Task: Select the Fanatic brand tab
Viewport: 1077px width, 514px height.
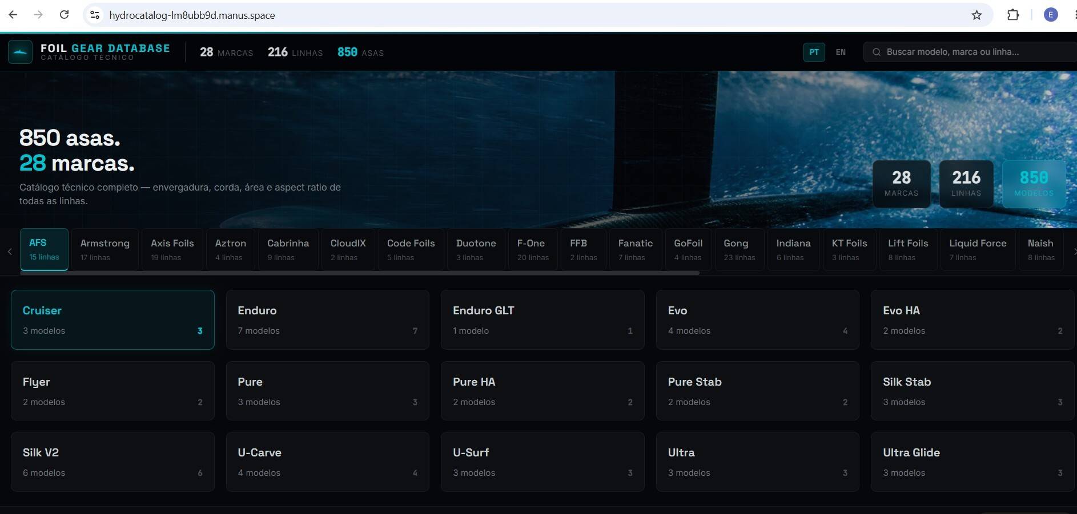Action: pos(636,249)
